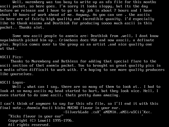Image resolution: width=169 pixels, height=127 pixels.
Task: Click 'Copyright (C) Lowell 1995-1996' line
Action: [x=41, y=121]
